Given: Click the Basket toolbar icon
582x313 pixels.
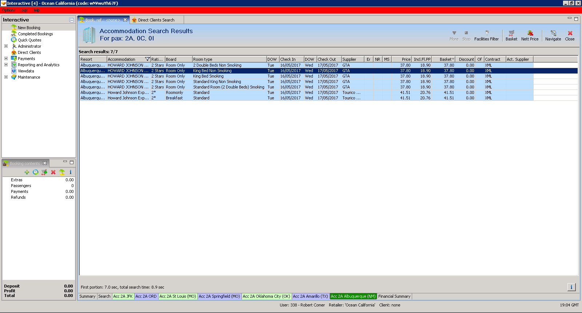Looking at the screenshot, I should point(511,35).
